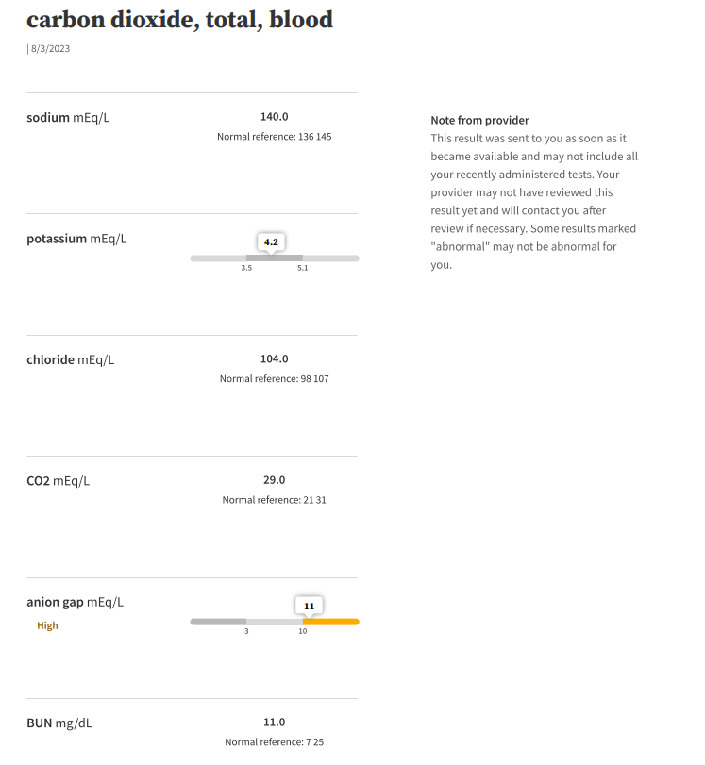Click the chloride result value 104.0
Screen dimensions: 705x765
pyautogui.click(x=274, y=359)
